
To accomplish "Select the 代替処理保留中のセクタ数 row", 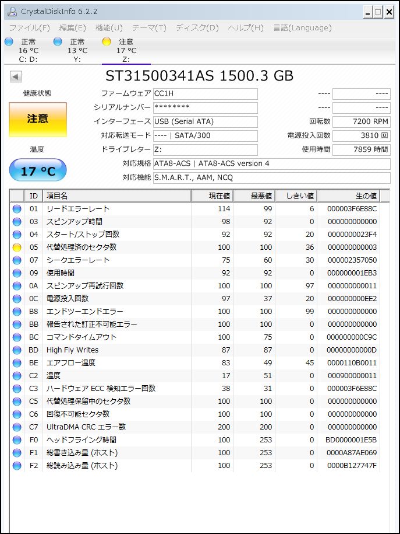I will tap(116, 402).
